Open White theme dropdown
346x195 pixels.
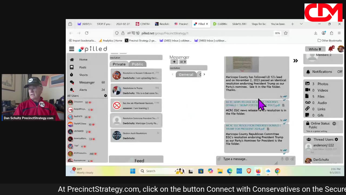click(x=315, y=49)
